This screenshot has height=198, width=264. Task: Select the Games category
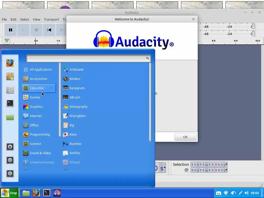39,97
